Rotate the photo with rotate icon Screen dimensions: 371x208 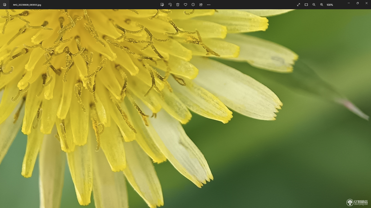[170, 5]
